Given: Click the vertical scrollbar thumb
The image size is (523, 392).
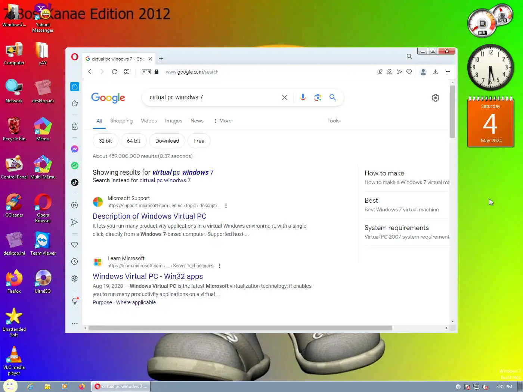Looking at the screenshot, I should pyautogui.click(x=452, y=112).
